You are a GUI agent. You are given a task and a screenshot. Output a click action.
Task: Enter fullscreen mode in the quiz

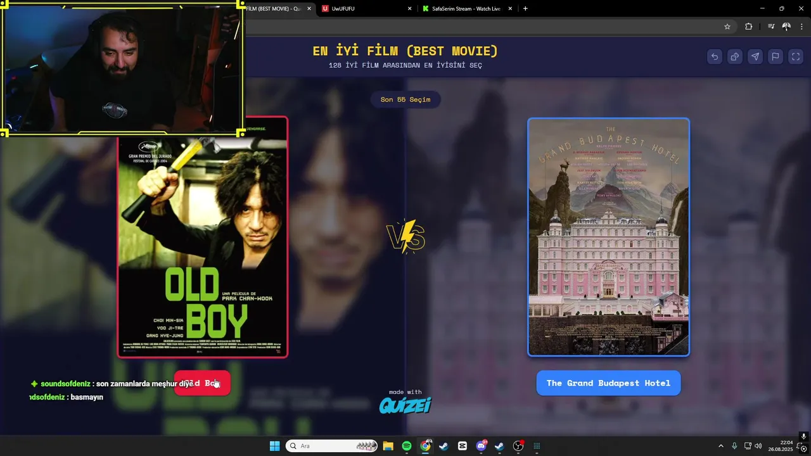point(796,56)
